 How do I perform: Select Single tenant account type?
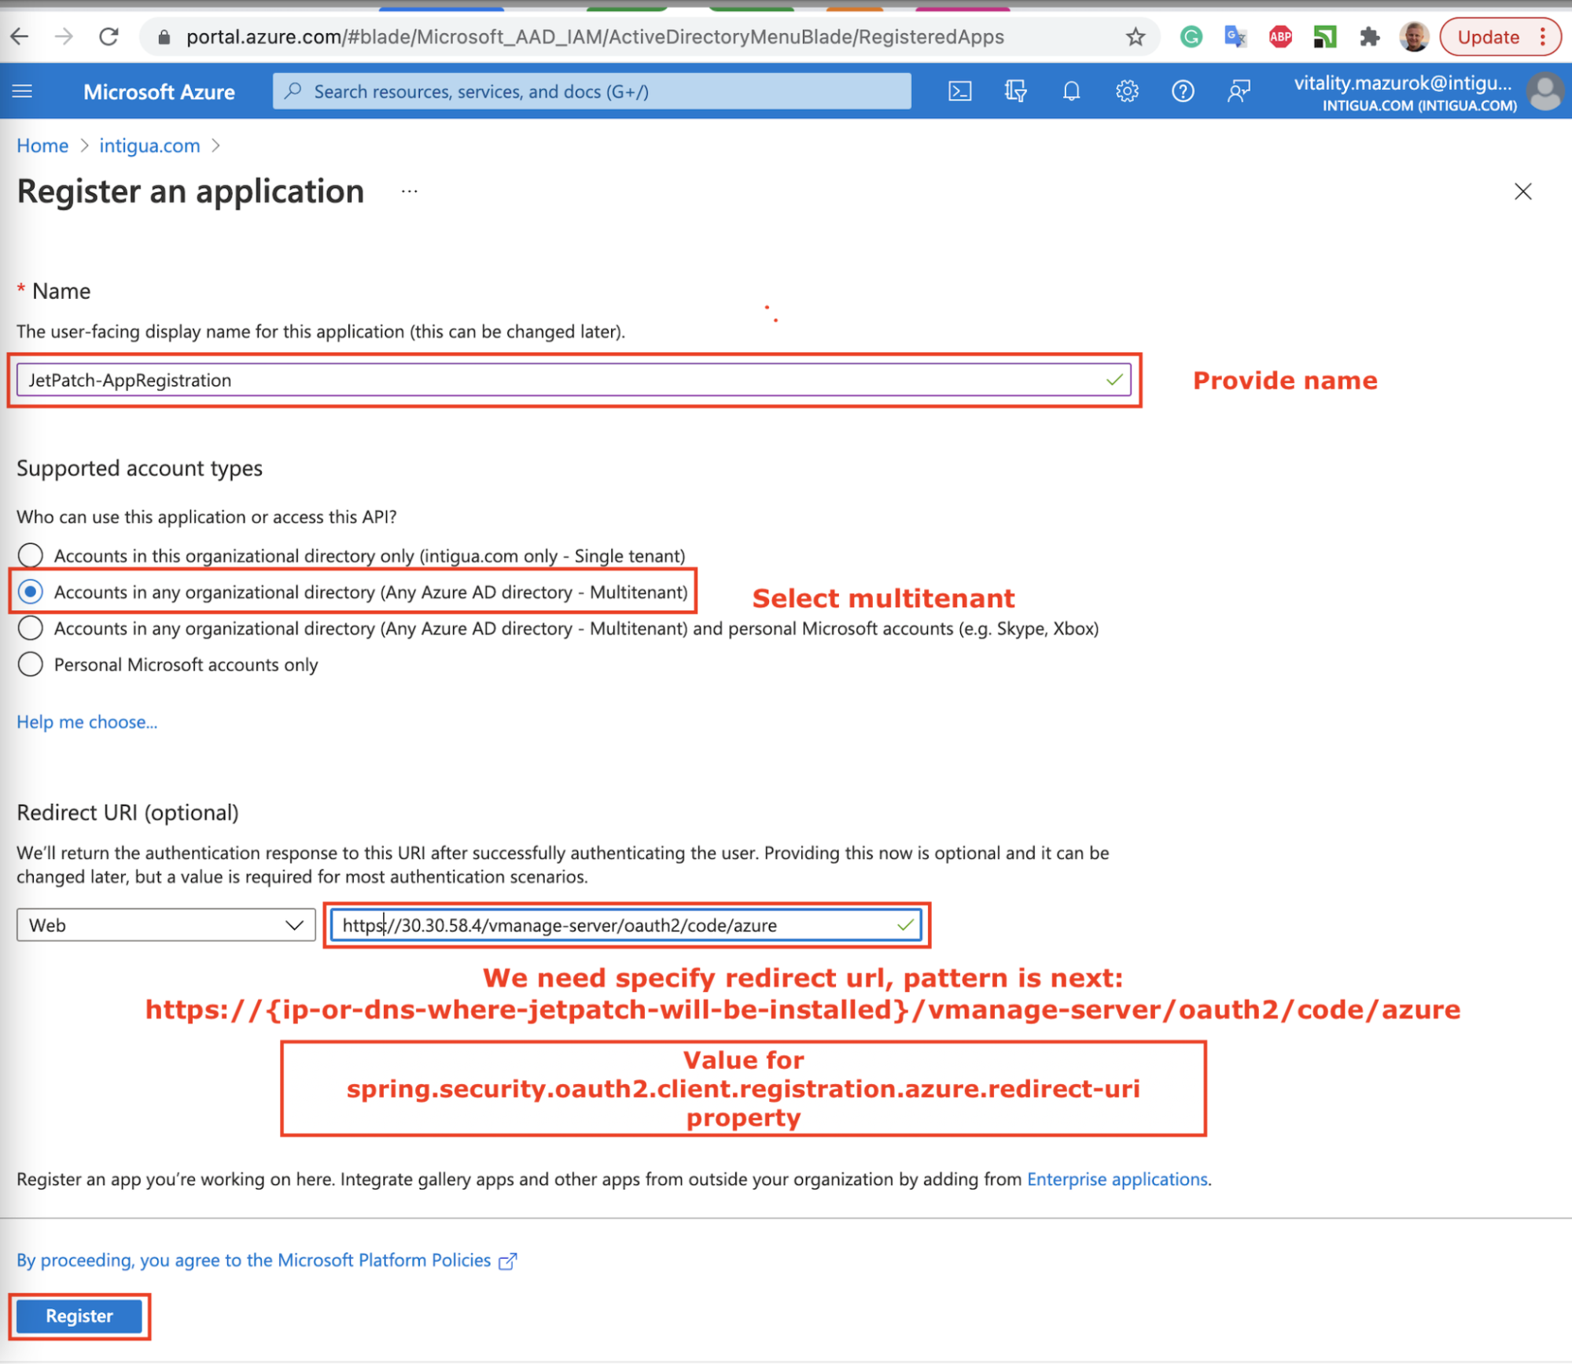tap(31, 555)
